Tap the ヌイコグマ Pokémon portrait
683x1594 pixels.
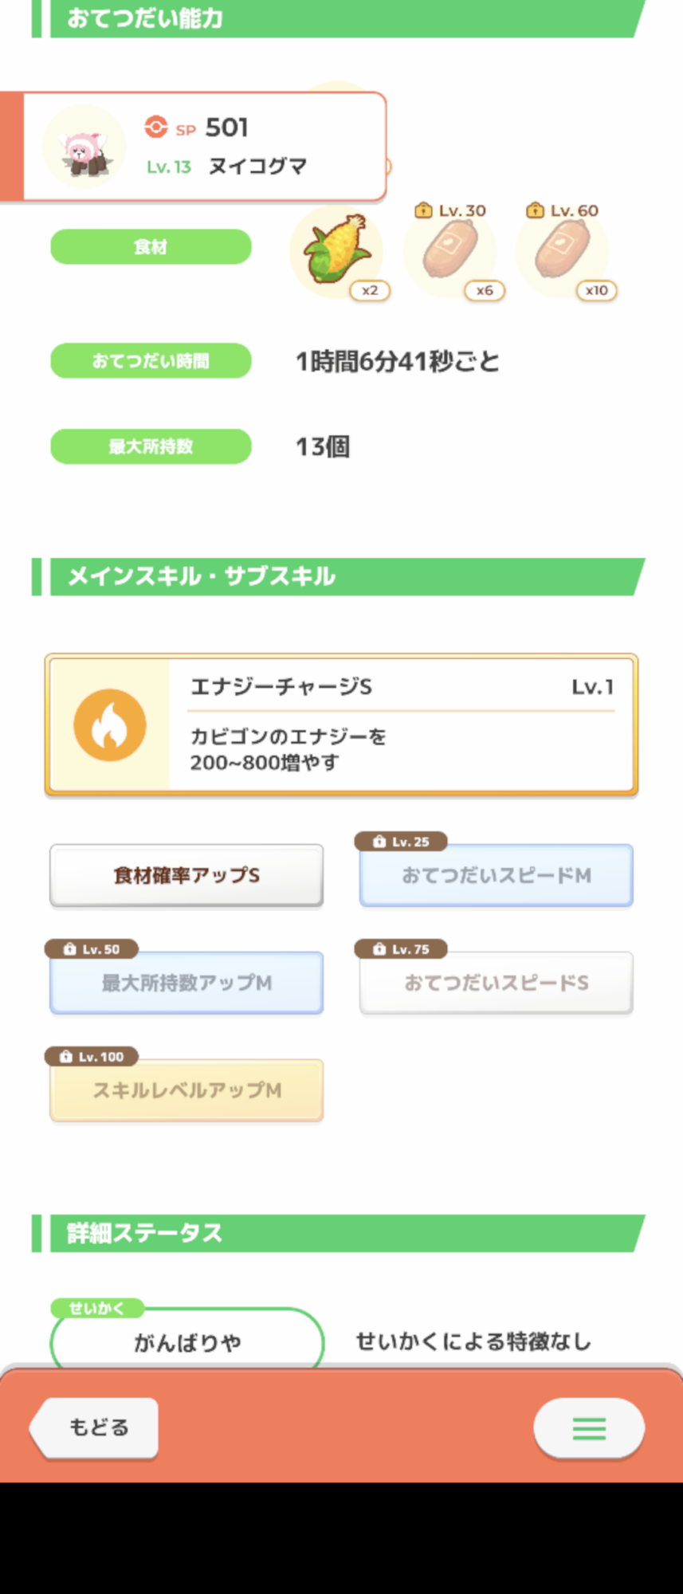[x=84, y=147]
